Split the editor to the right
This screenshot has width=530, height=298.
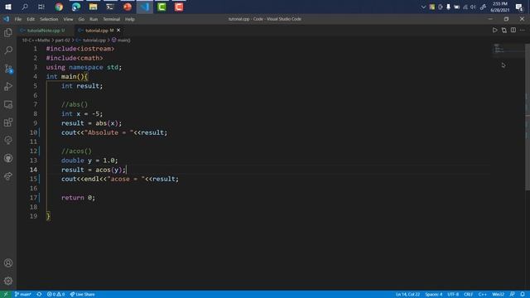coord(513,30)
